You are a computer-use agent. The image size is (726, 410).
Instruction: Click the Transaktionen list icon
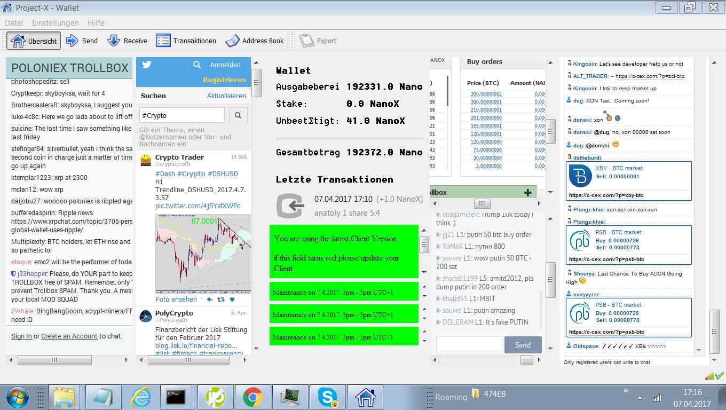tap(163, 41)
